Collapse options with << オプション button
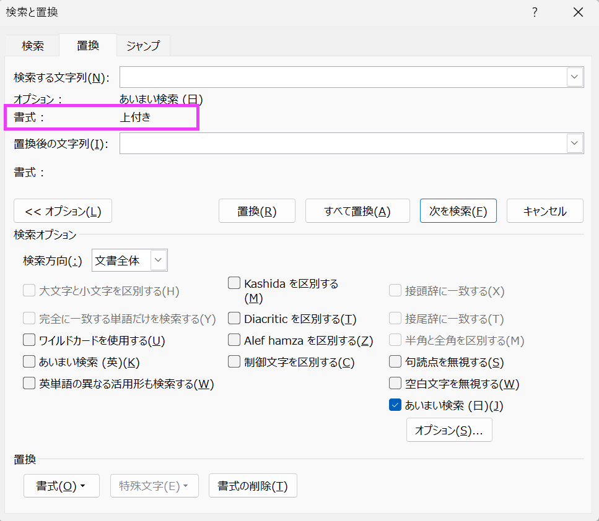599x521 pixels. (x=63, y=211)
